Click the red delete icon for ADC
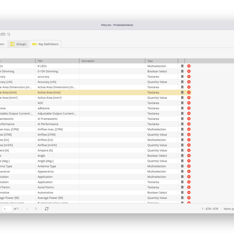This screenshot has height=234, width=234. tap(189, 103)
